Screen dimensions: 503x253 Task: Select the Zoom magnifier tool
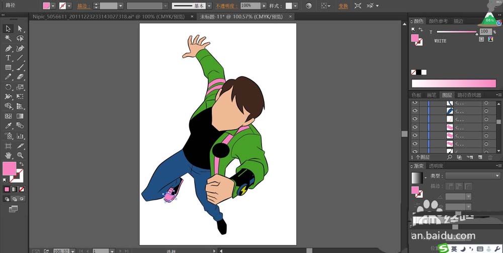coord(20,155)
